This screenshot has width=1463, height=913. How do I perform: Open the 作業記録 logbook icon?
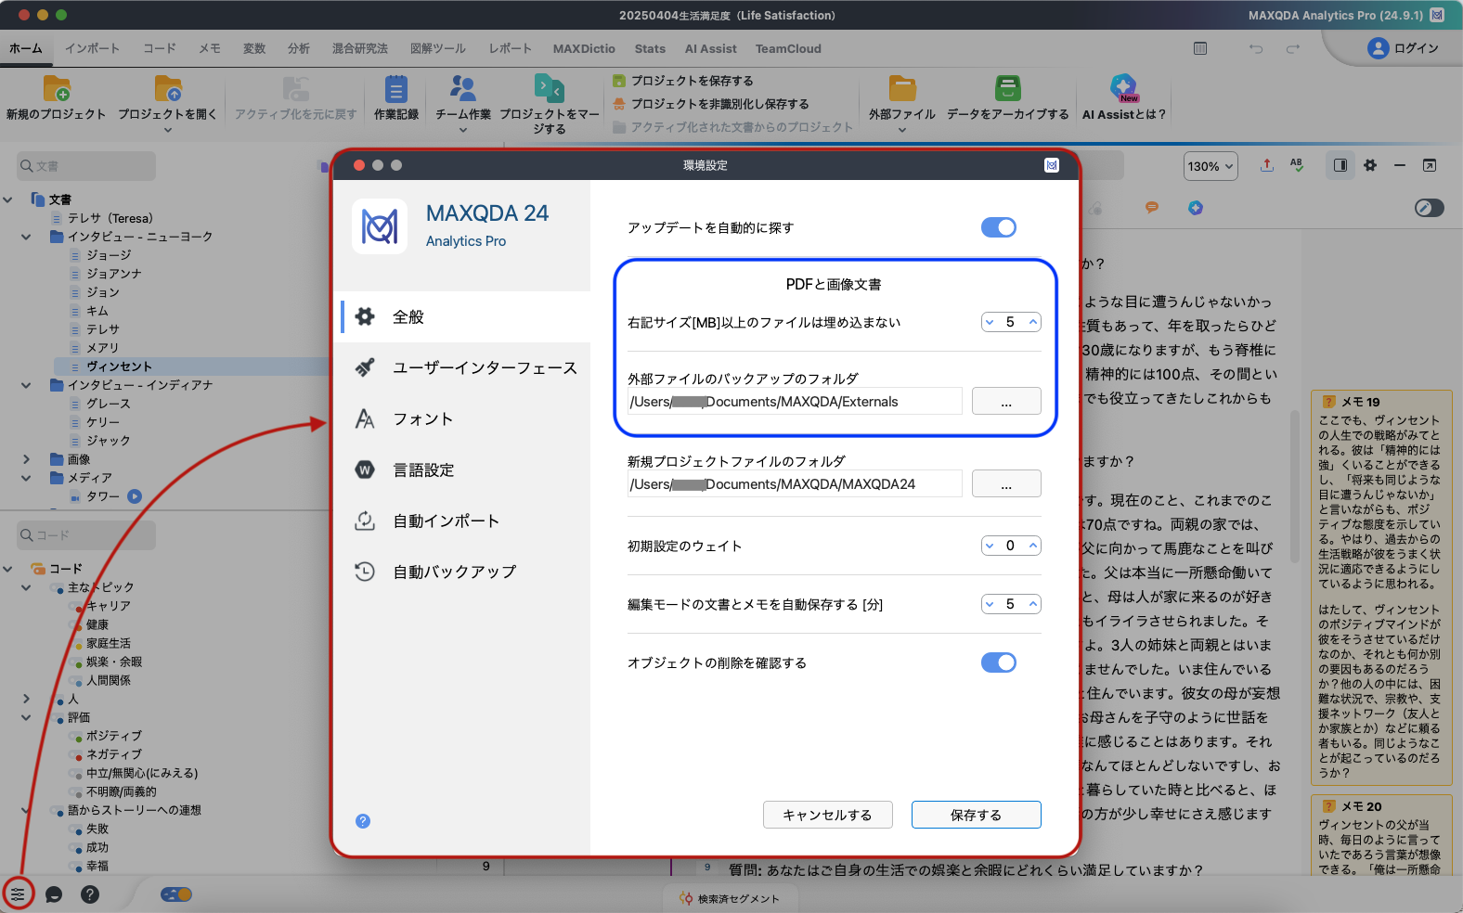pos(396,89)
